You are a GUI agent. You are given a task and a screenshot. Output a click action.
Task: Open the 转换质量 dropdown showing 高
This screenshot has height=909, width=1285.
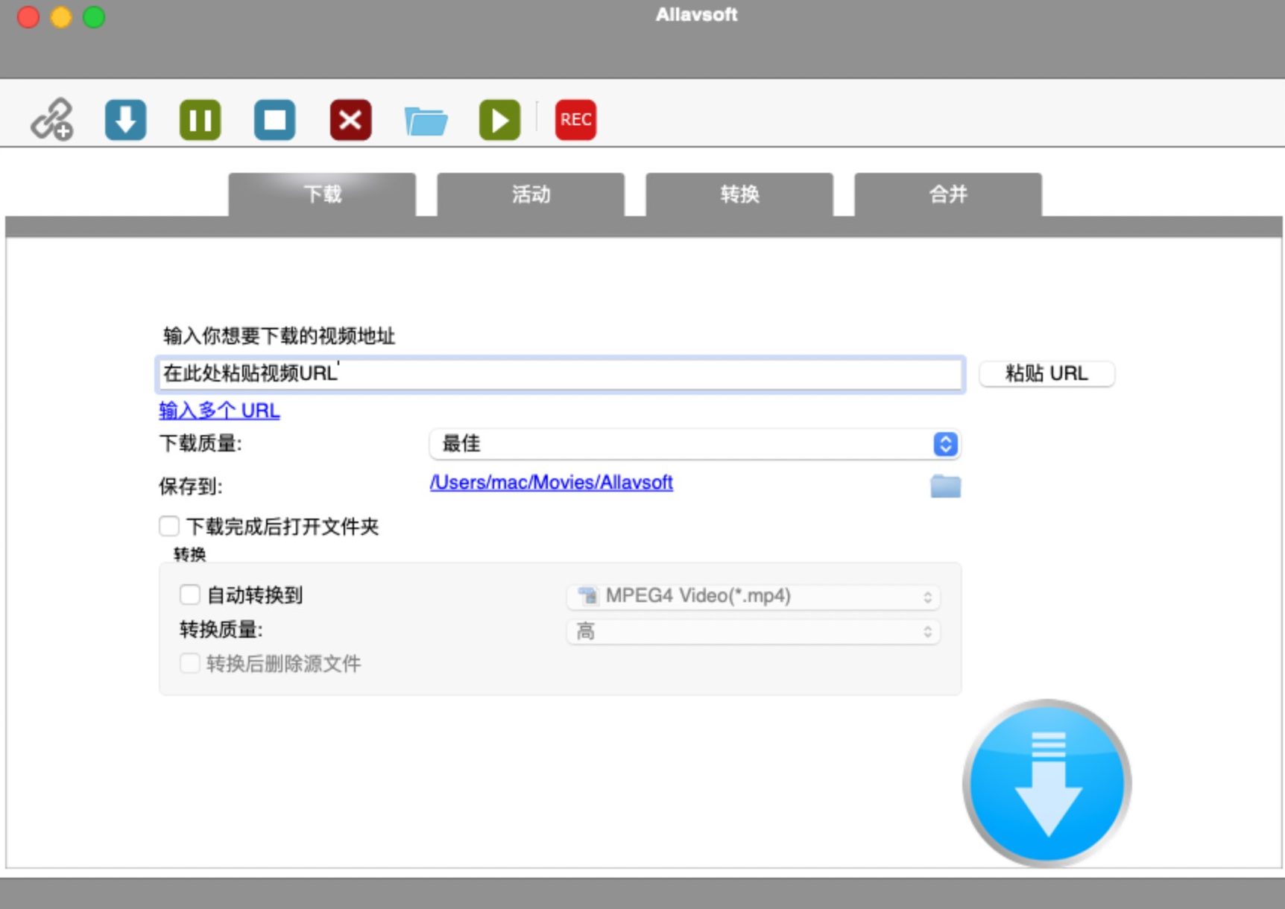(753, 632)
